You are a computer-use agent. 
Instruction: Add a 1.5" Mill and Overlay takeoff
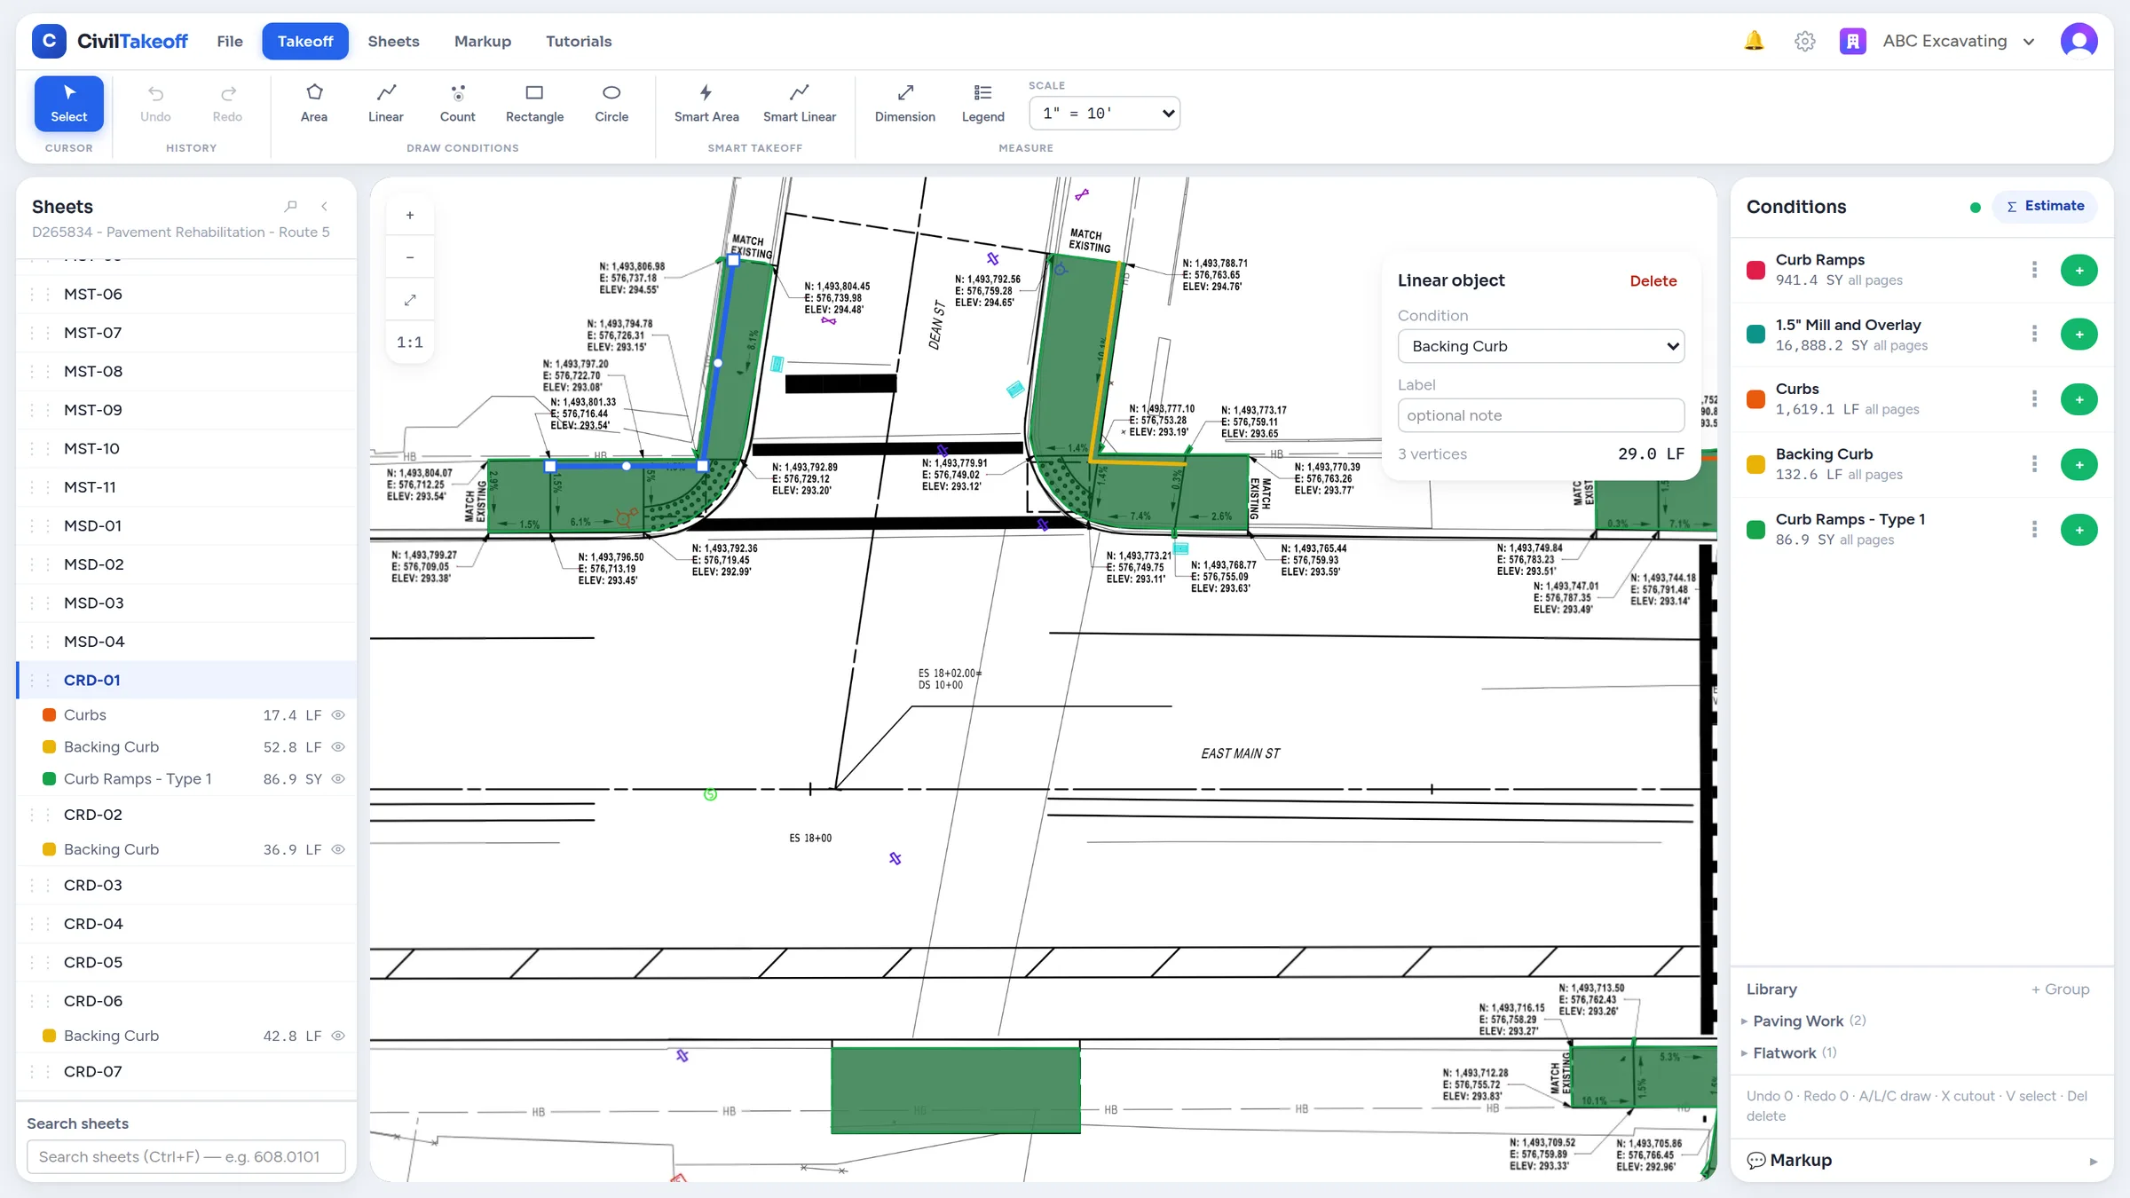point(2079,335)
